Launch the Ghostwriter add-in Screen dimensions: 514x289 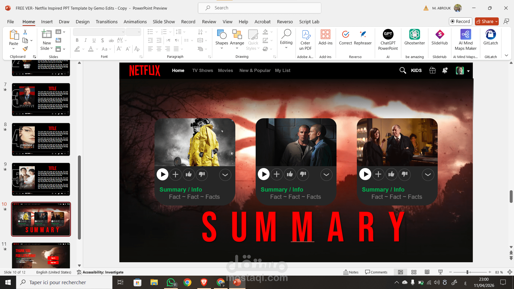click(x=414, y=37)
